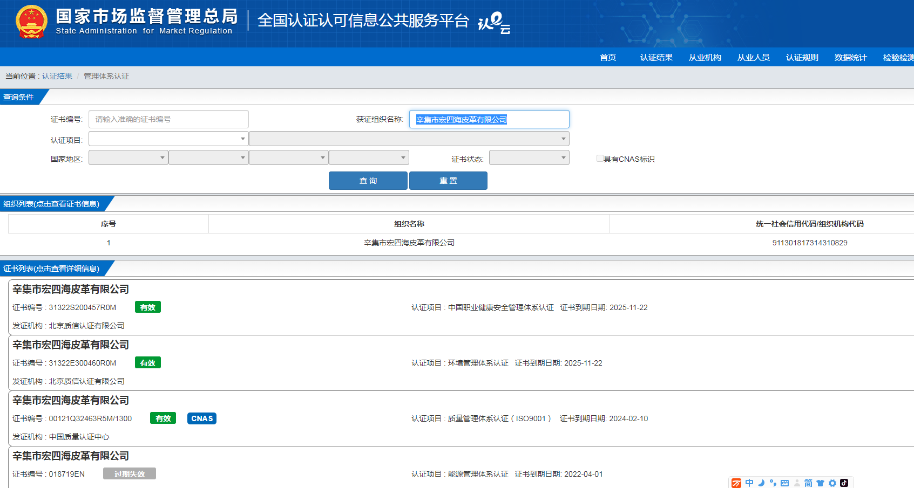Viewport: 914px width, 488px height.
Task: Click the 组织名称 column header
Action: click(409, 224)
